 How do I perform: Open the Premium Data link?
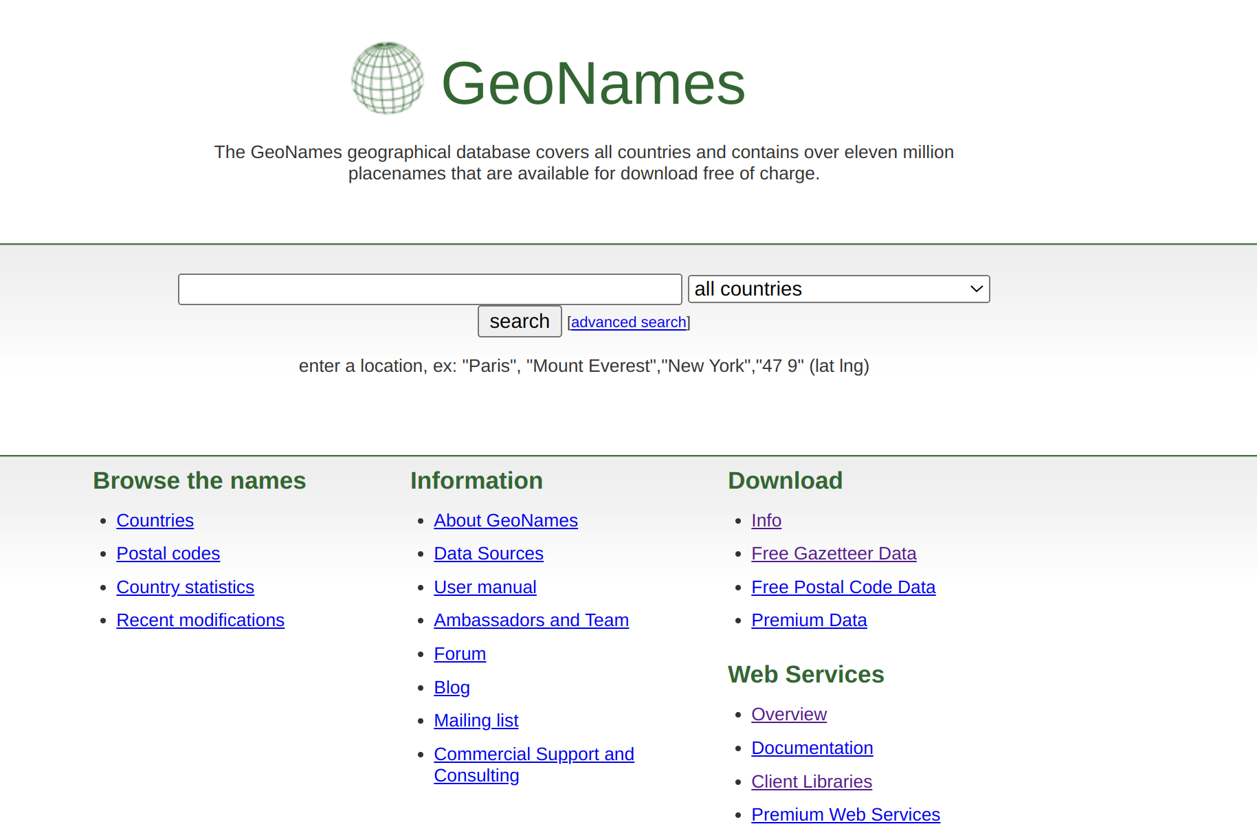tap(809, 620)
